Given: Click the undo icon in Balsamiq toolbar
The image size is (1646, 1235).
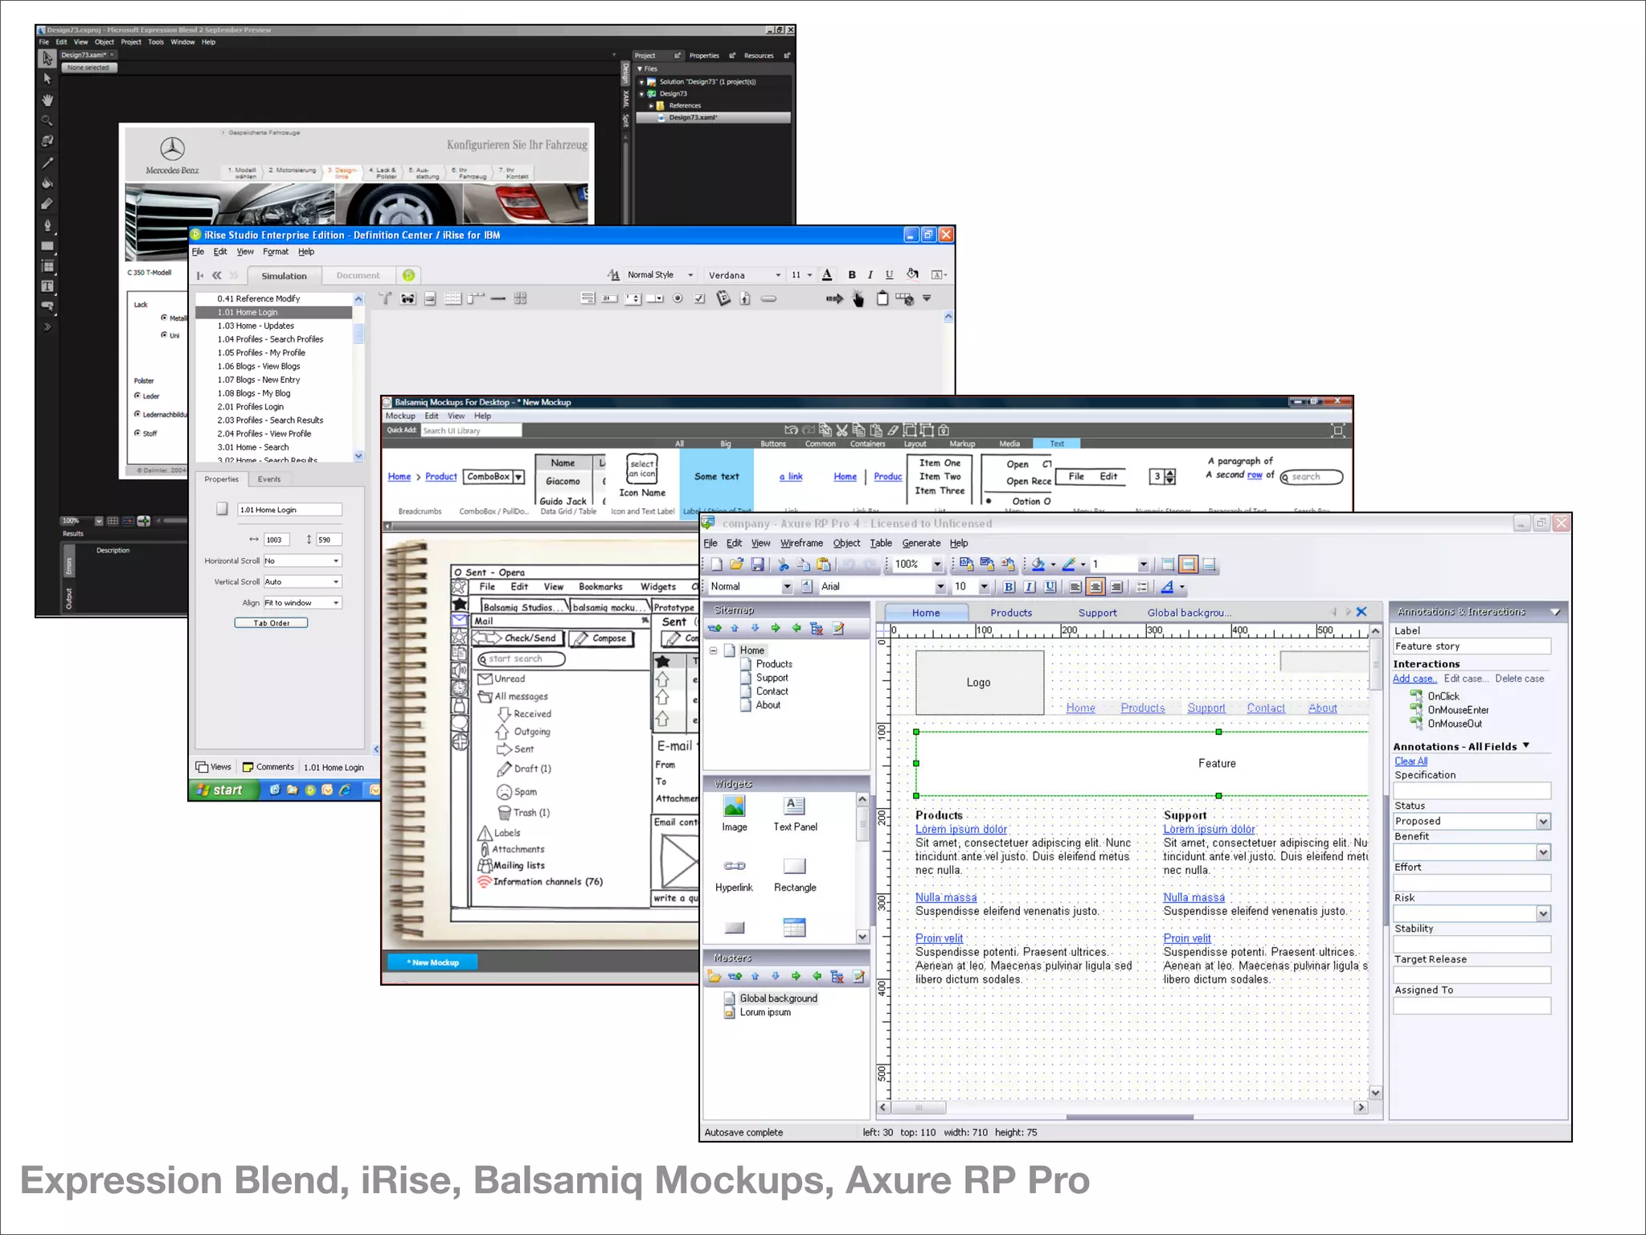Looking at the screenshot, I should [791, 430].
